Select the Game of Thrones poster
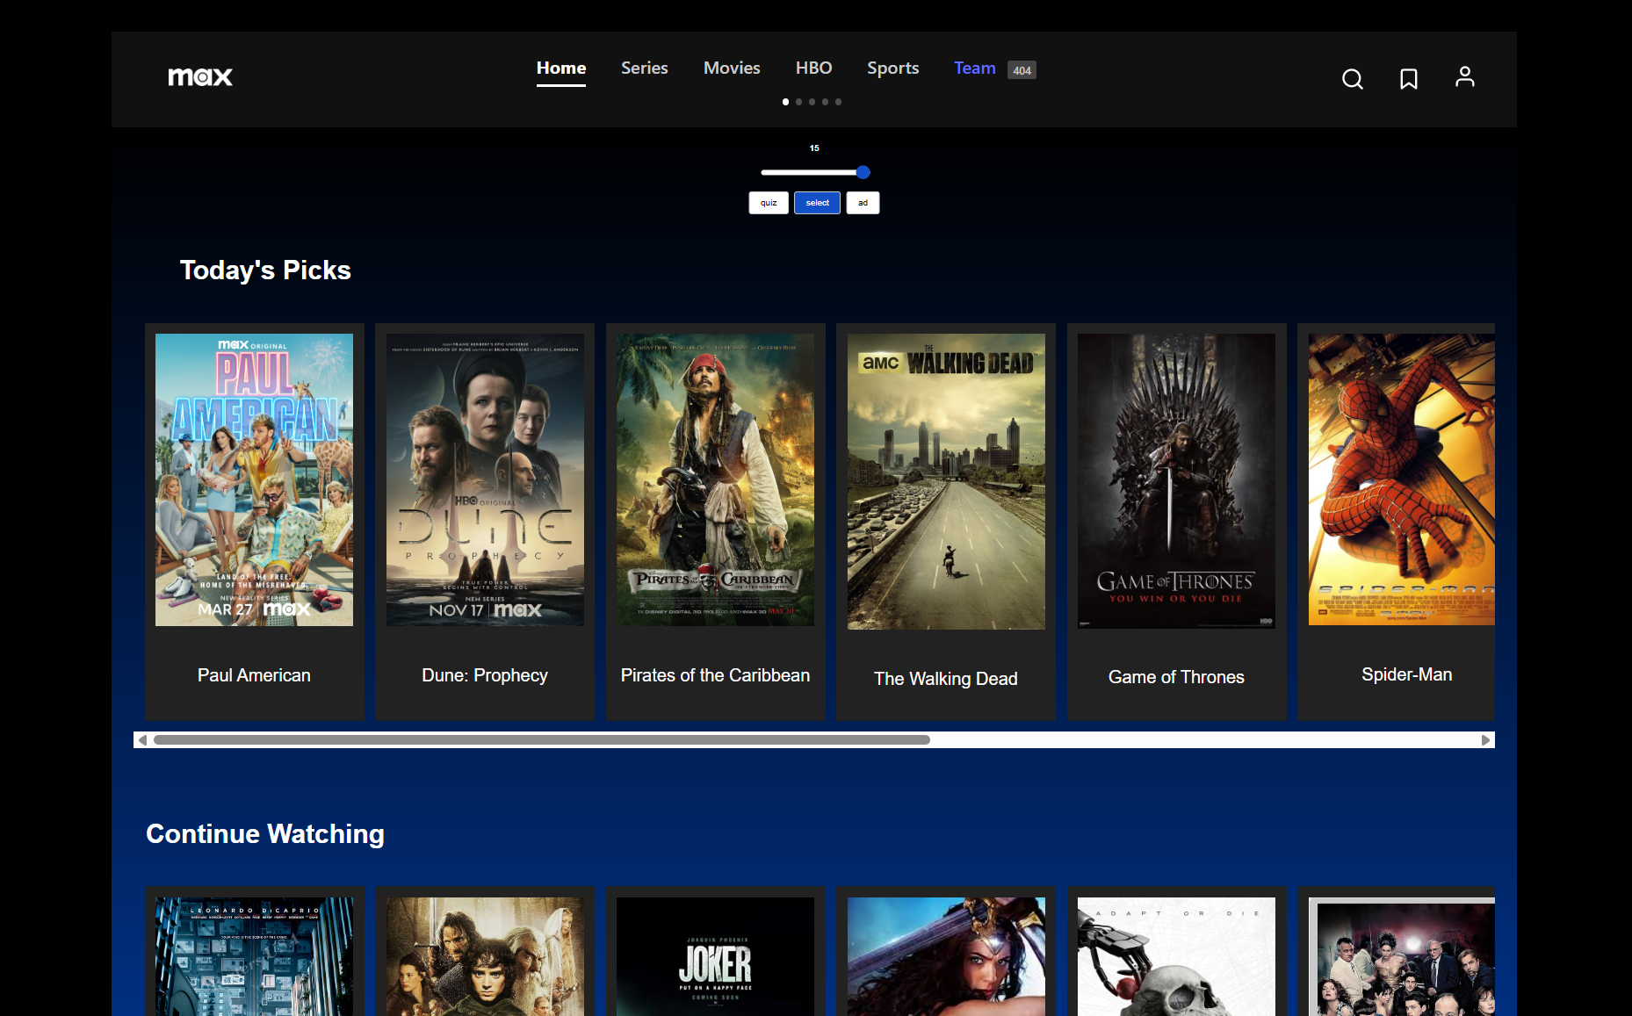1632x1016 pixels. point(1176,479)
